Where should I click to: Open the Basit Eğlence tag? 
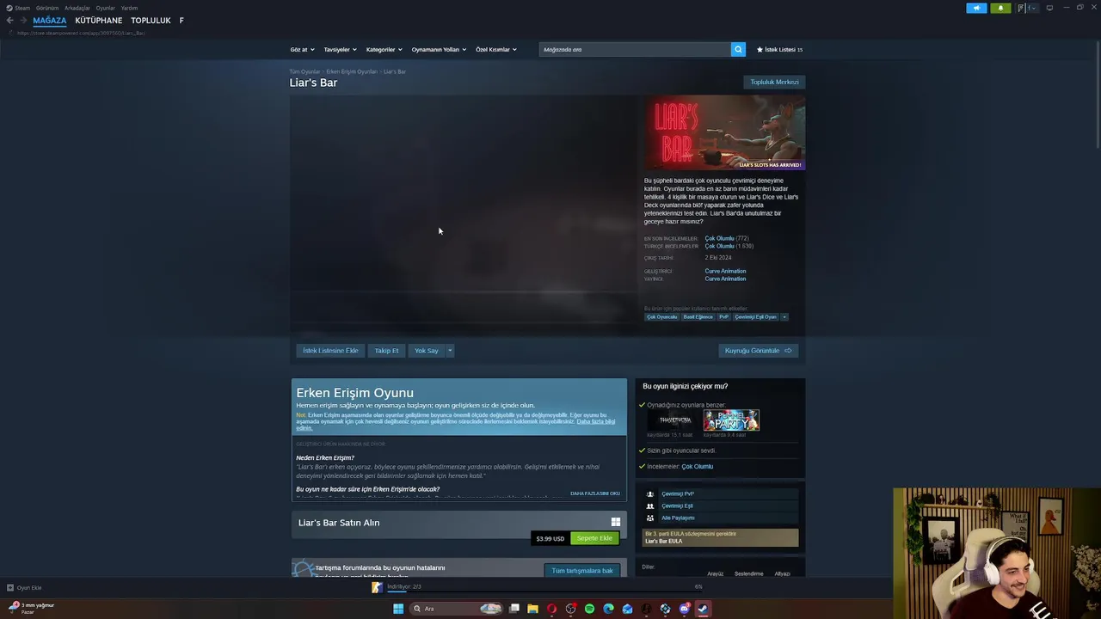[698, 317]
